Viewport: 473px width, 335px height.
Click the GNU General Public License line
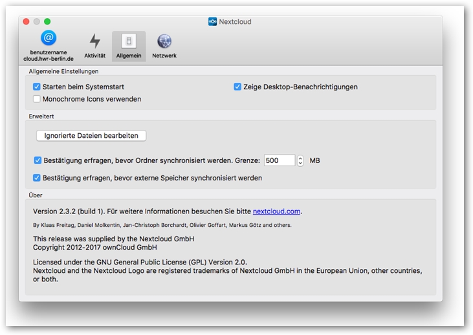coord(140,262)
